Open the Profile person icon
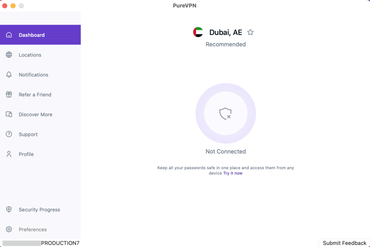The image size is (370, 247). pos(9,154)
